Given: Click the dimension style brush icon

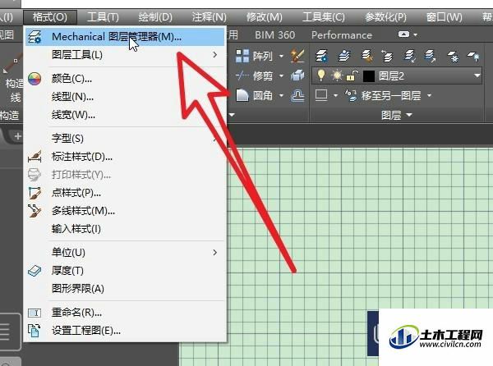Looking at the screenshot, I should pos(35,156).
